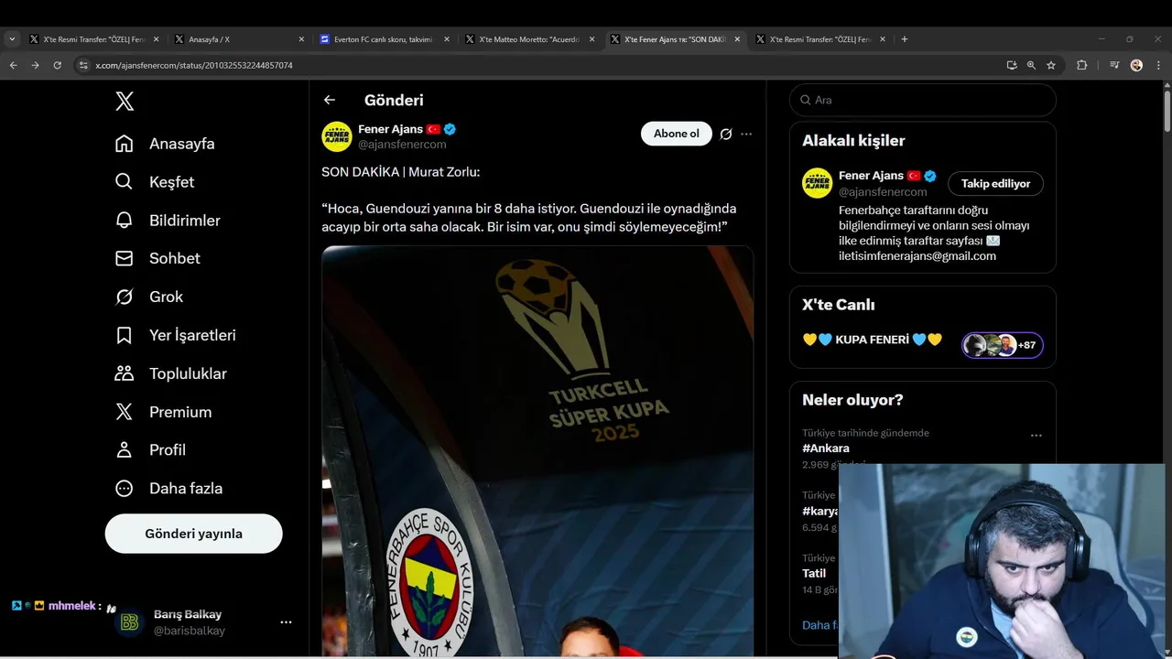The height and width of the screenshot is (659, 1172).
Task: Focus the Ara search field
Action: coord(923,100)
